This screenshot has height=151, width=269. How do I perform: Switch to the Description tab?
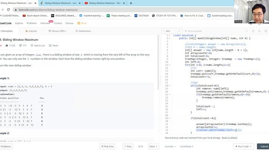pyautogui.click(x=7, y=31)
